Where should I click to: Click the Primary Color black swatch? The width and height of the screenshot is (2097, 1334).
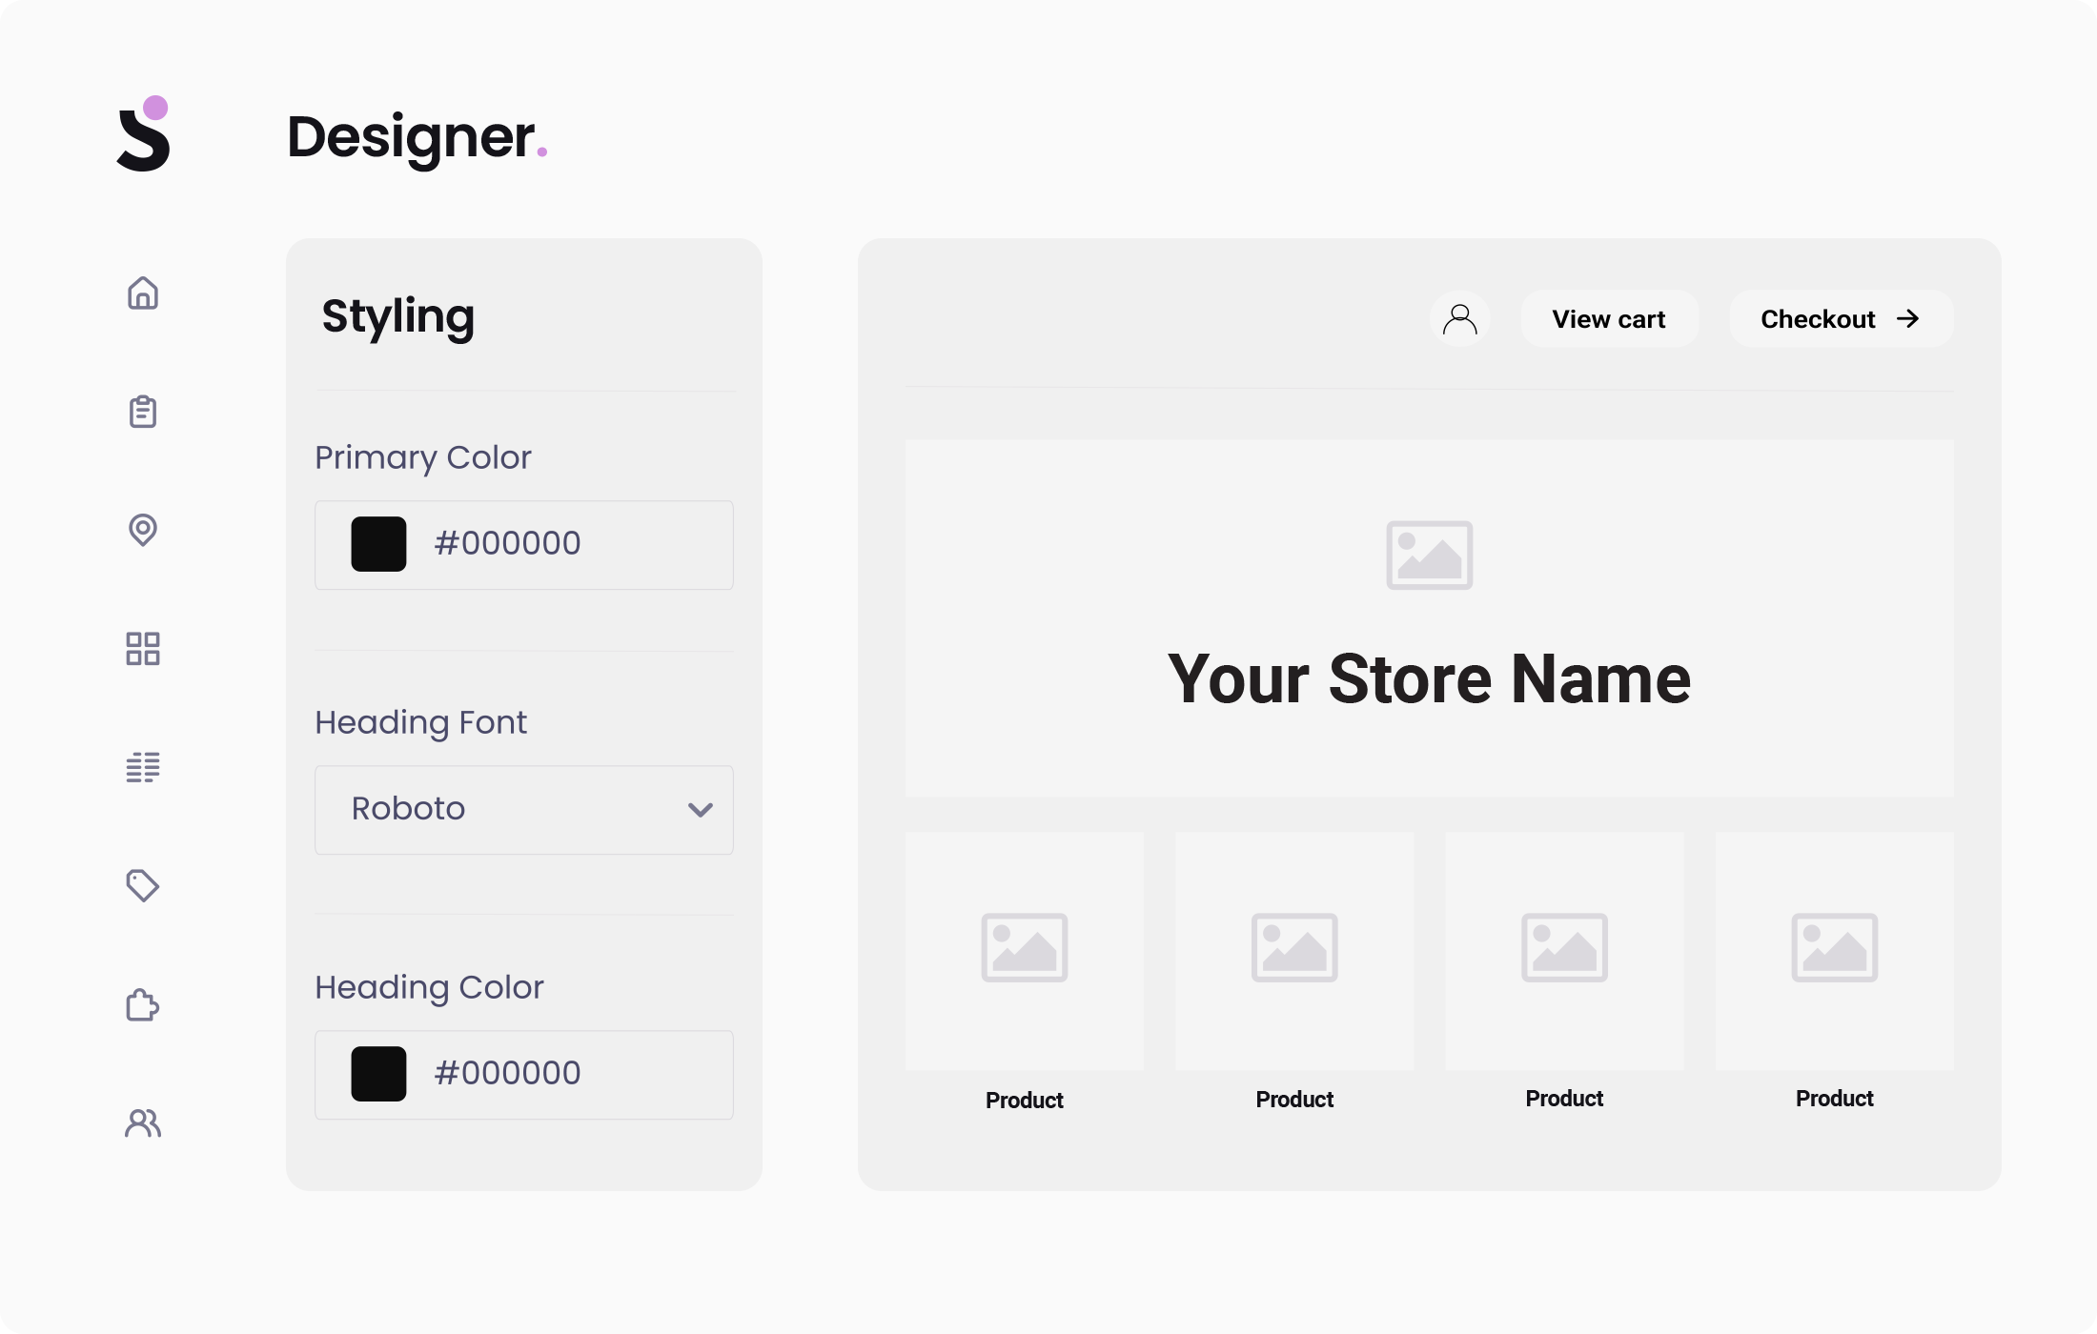click(x=378, y=544)
